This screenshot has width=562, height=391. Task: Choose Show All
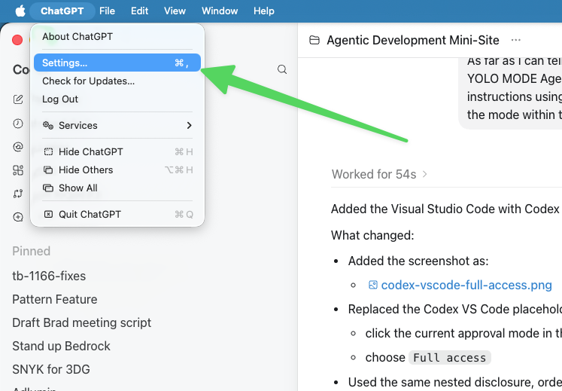(117, 188)
